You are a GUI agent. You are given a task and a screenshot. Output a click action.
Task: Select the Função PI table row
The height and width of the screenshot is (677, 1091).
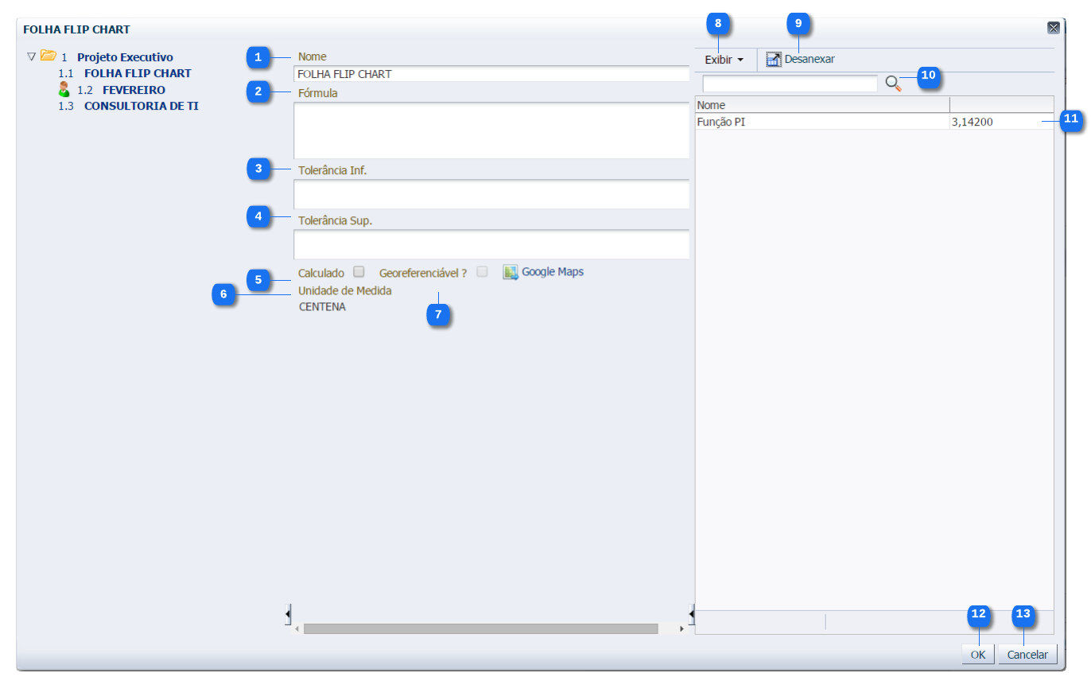[822, 122]
